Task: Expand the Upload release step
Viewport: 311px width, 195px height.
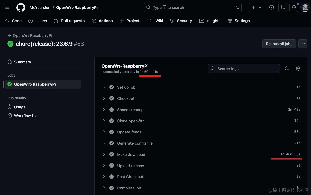Action: coord(104,166)
